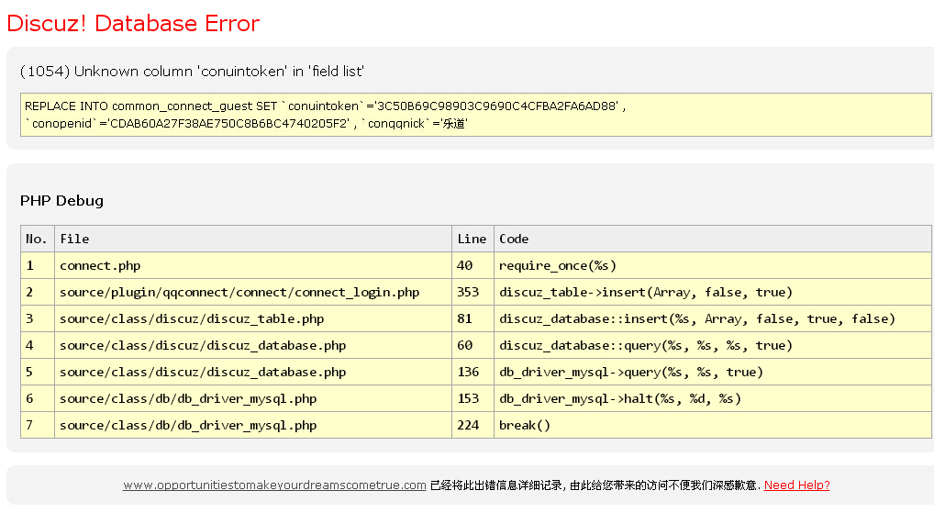Click the File column header
The image size is (934, 513).
253,239
